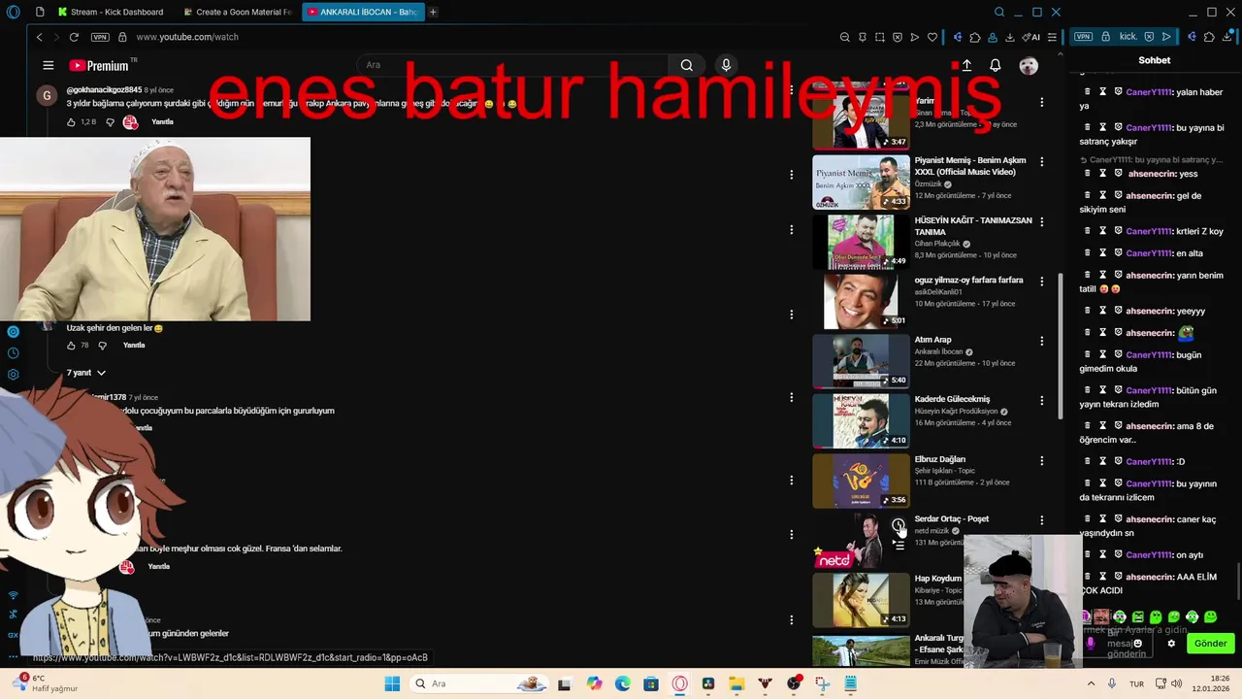Image resolution: width=1242 pixels, height=699 pixels.
Task: Open YouTube notifications bell
Action: tap(996, 65)
